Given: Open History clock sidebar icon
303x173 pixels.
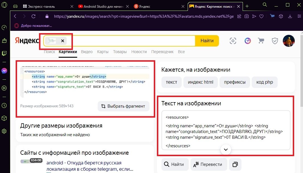Looking at the screenshot, I should click(x=4, y=106).
